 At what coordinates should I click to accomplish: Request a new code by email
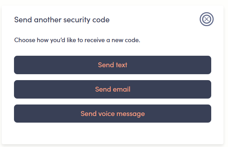click(x=113, y=89)
